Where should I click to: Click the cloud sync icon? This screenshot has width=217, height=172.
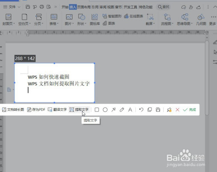point(184,7)
